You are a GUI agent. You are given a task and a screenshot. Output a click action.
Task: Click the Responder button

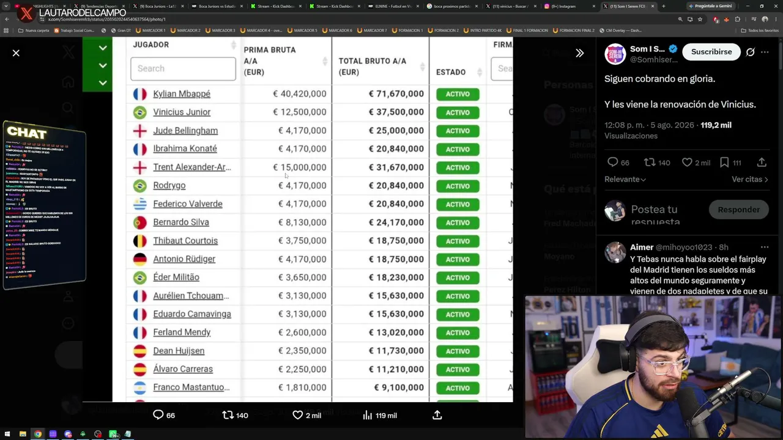[738, 210]
